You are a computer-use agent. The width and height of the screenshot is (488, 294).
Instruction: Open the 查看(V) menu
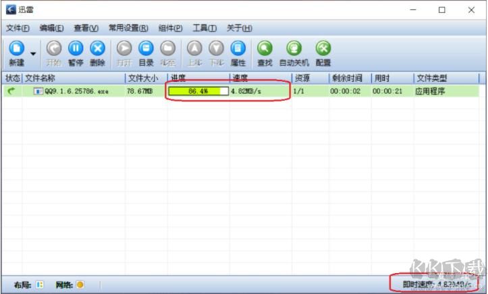pos(86,28)
